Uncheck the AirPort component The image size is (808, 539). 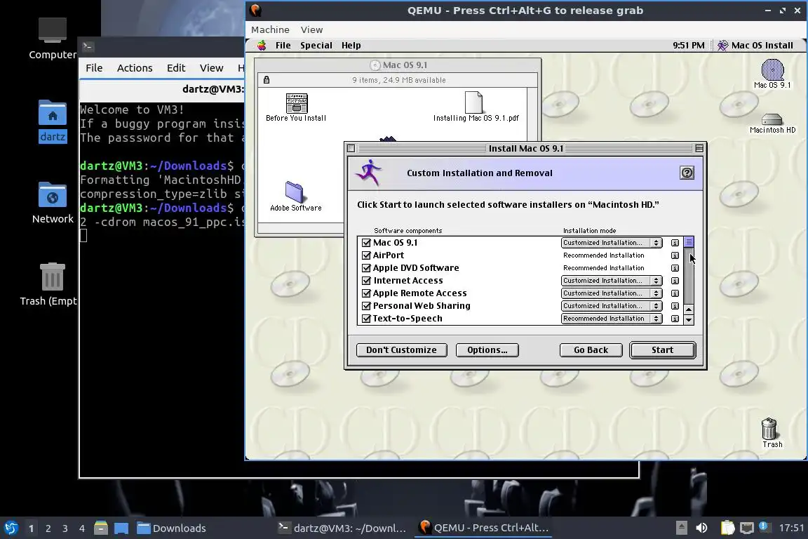pyautogui.click(x=366, y=255)
